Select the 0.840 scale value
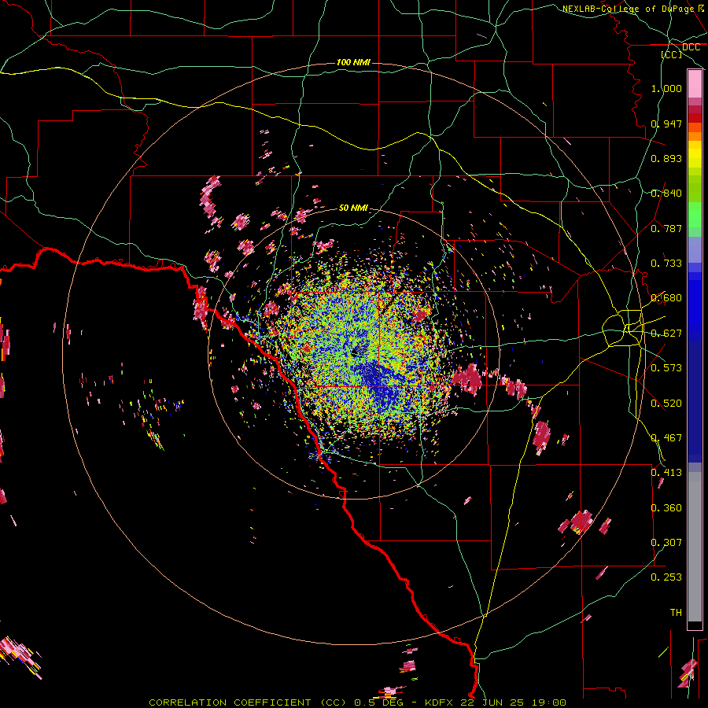Viewport: 708px width, 708px height. pos(666,194)
